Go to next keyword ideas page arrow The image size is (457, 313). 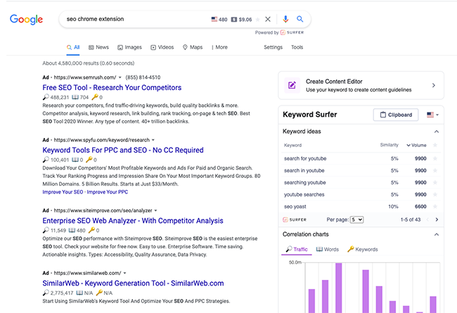pos(436,219)
